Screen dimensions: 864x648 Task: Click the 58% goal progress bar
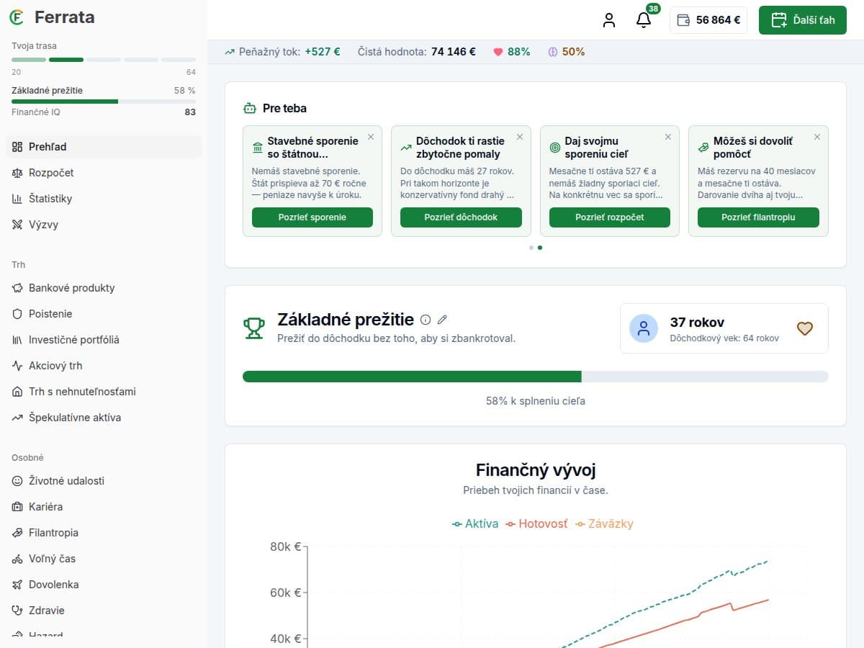[536, 377]
